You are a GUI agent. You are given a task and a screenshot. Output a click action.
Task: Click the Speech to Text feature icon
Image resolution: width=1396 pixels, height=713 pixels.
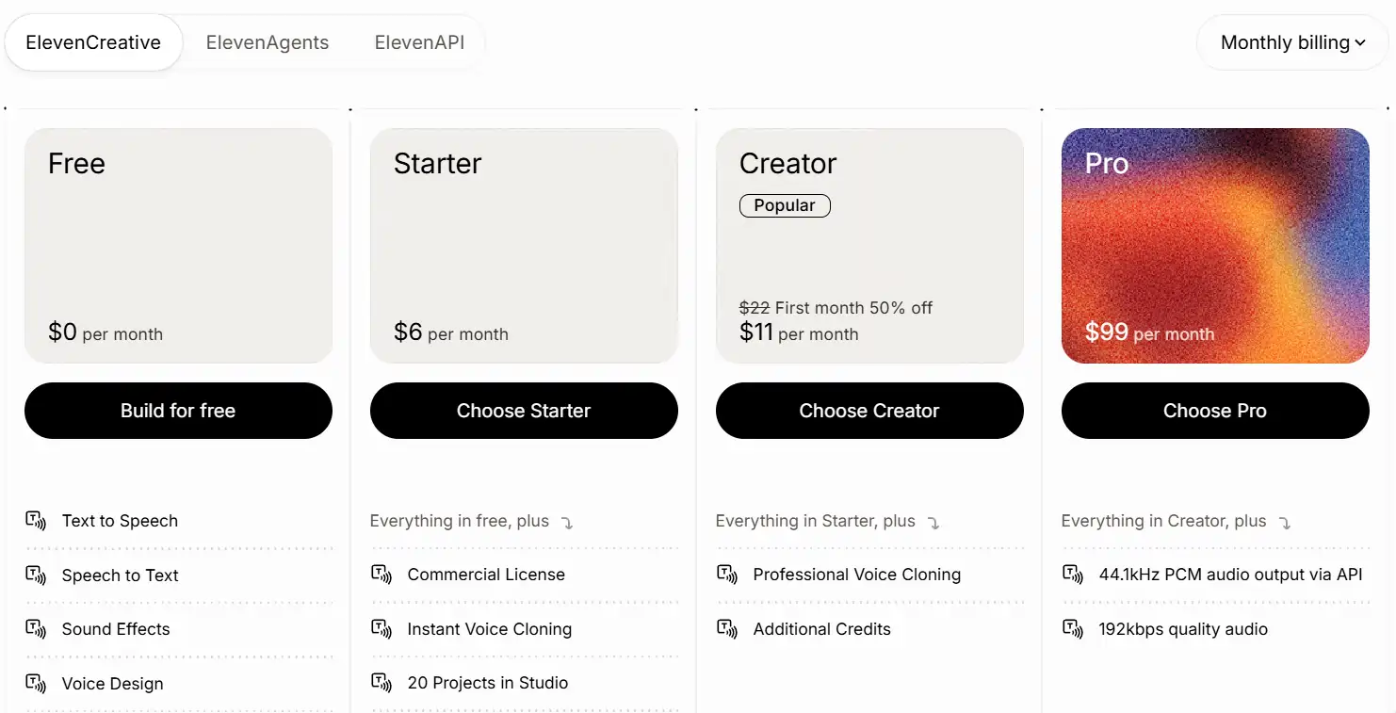tap(37, 575)
